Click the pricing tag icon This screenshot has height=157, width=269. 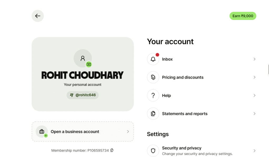tap(153, 77)
